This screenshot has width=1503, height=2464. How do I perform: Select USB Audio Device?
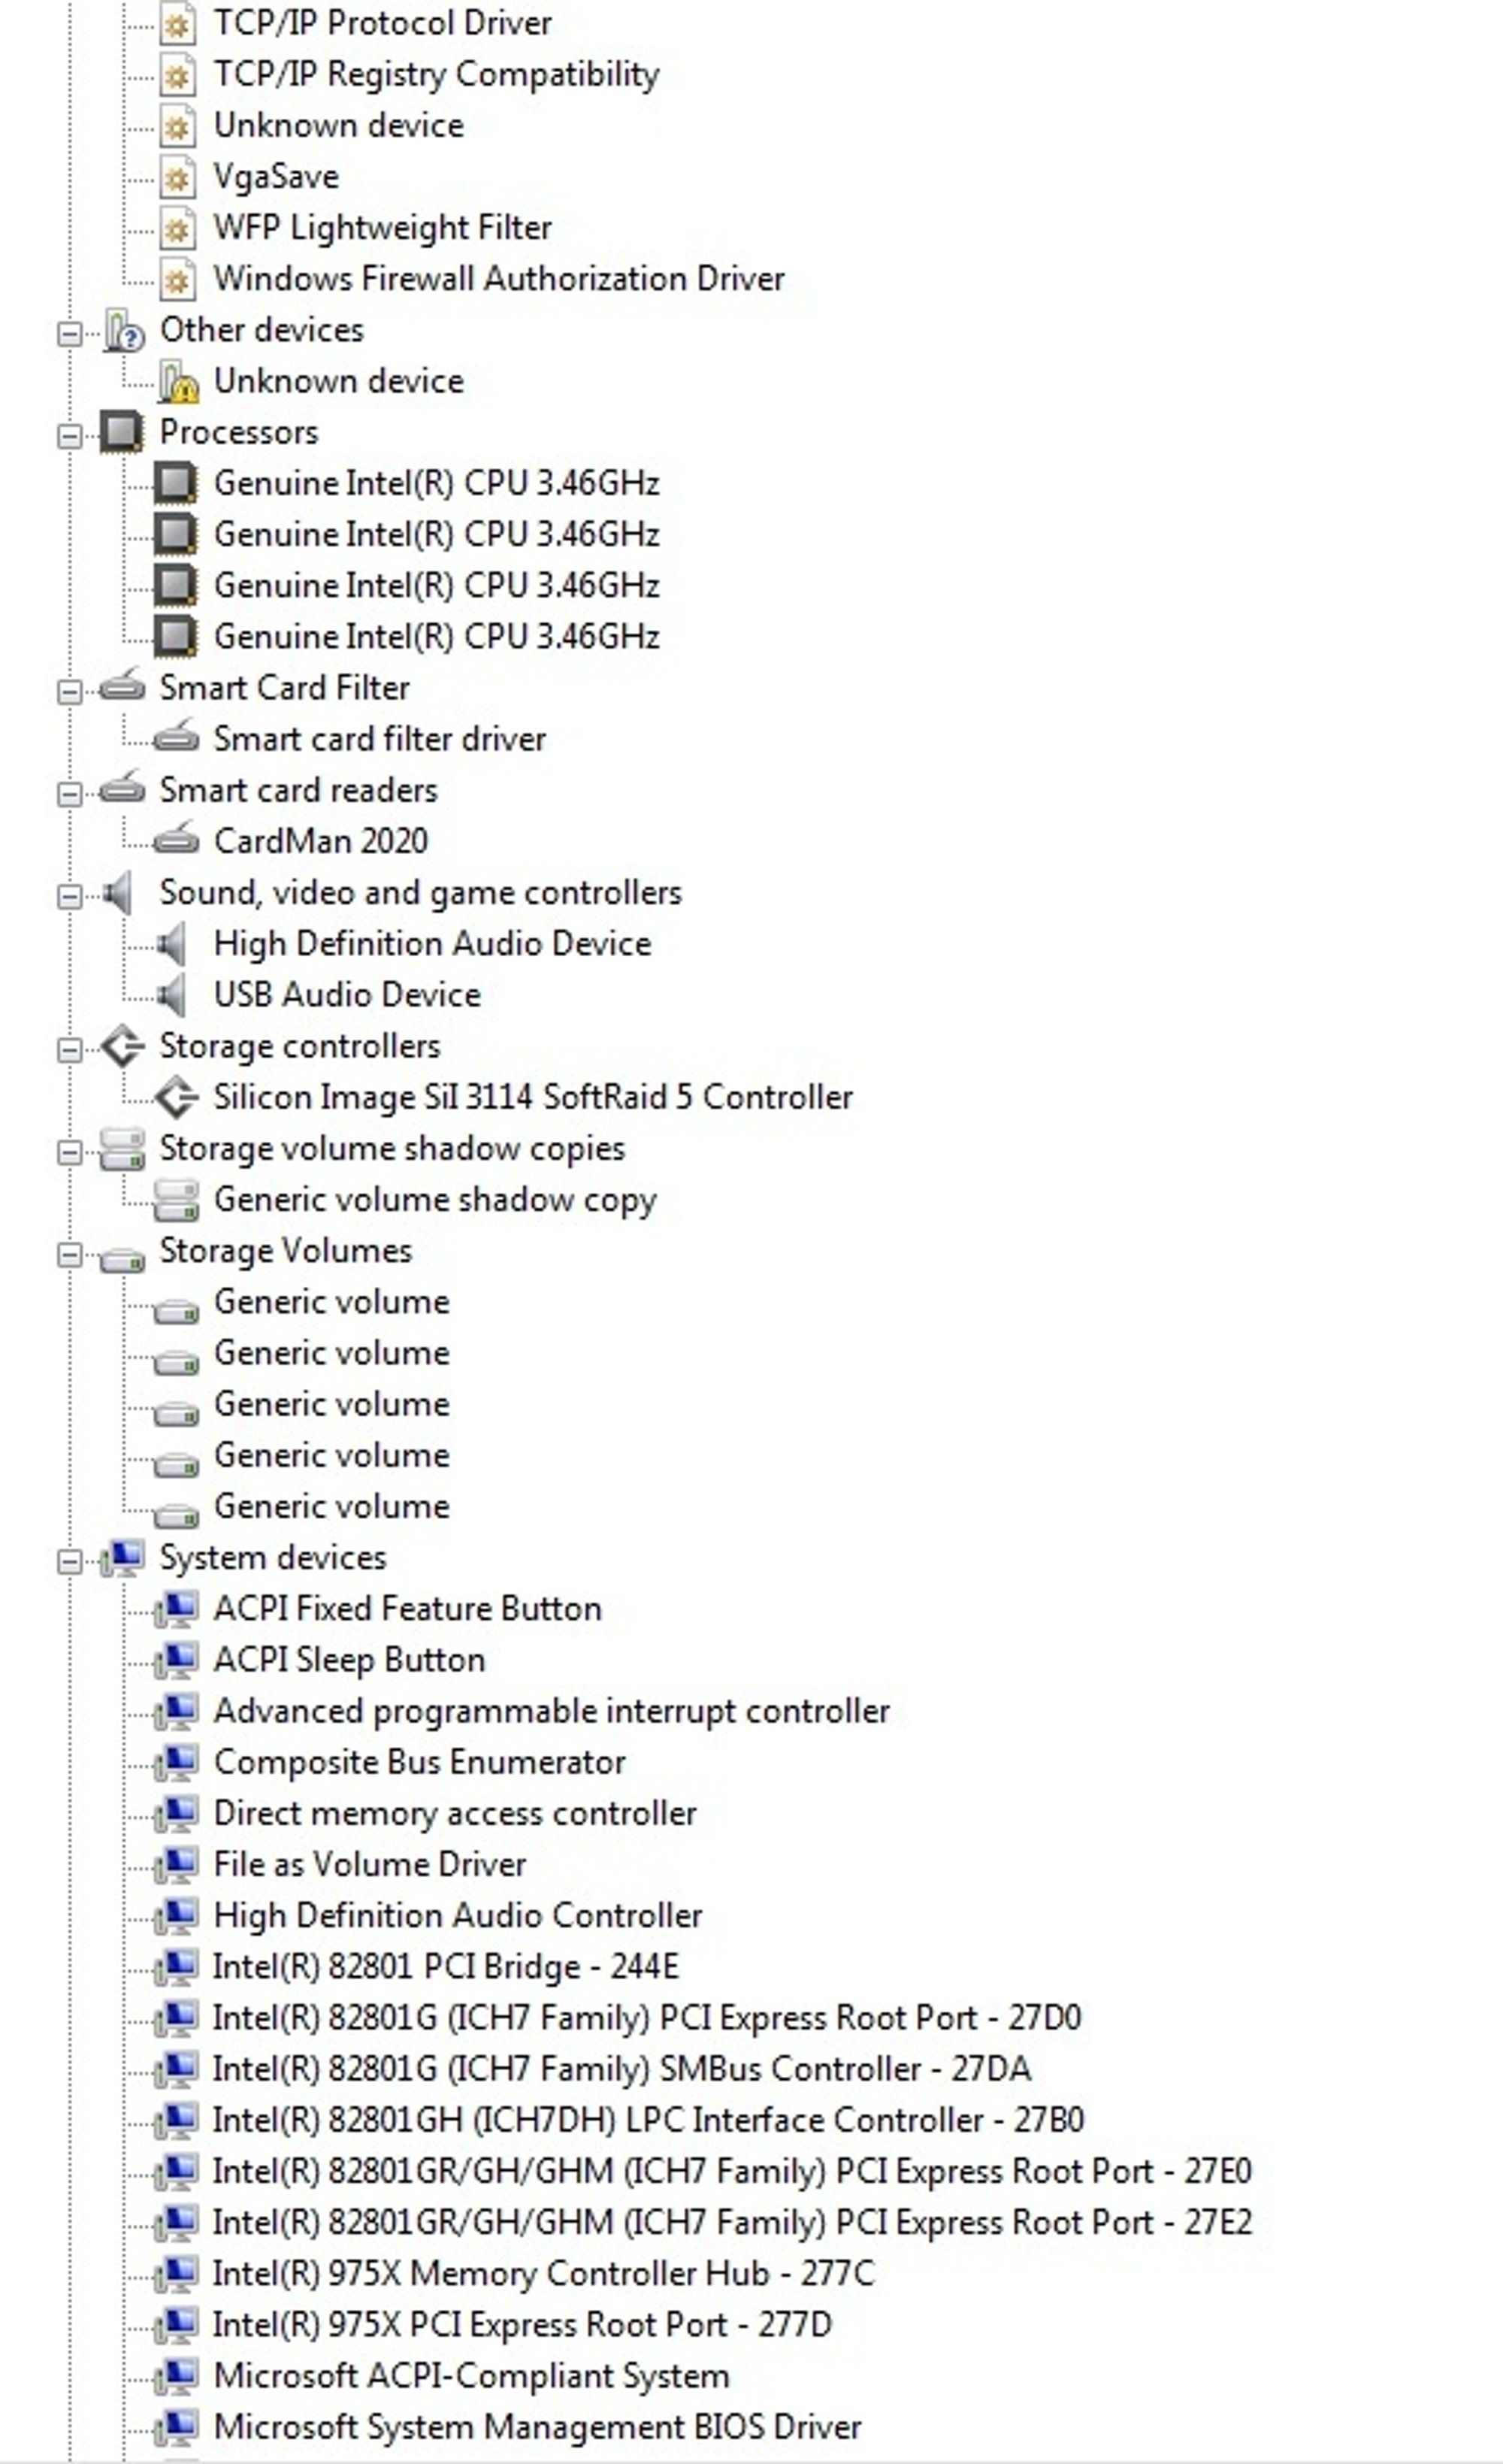[347, 995]
